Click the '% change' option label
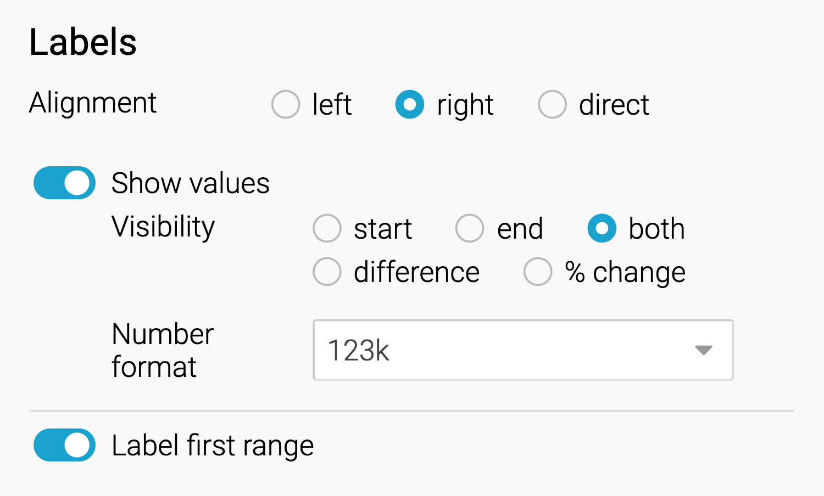 [x=625, y=272]
